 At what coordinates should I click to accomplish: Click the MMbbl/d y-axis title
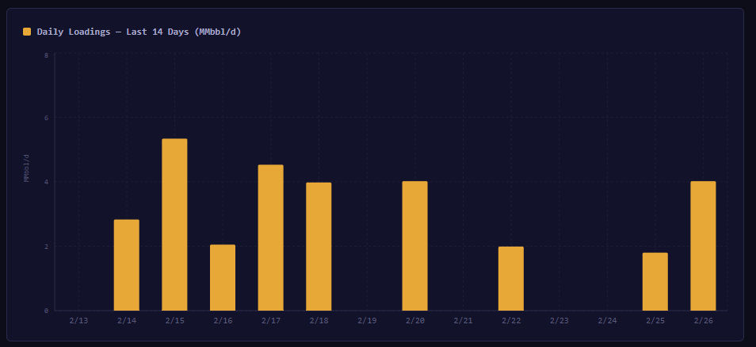(x=26, y=168)
